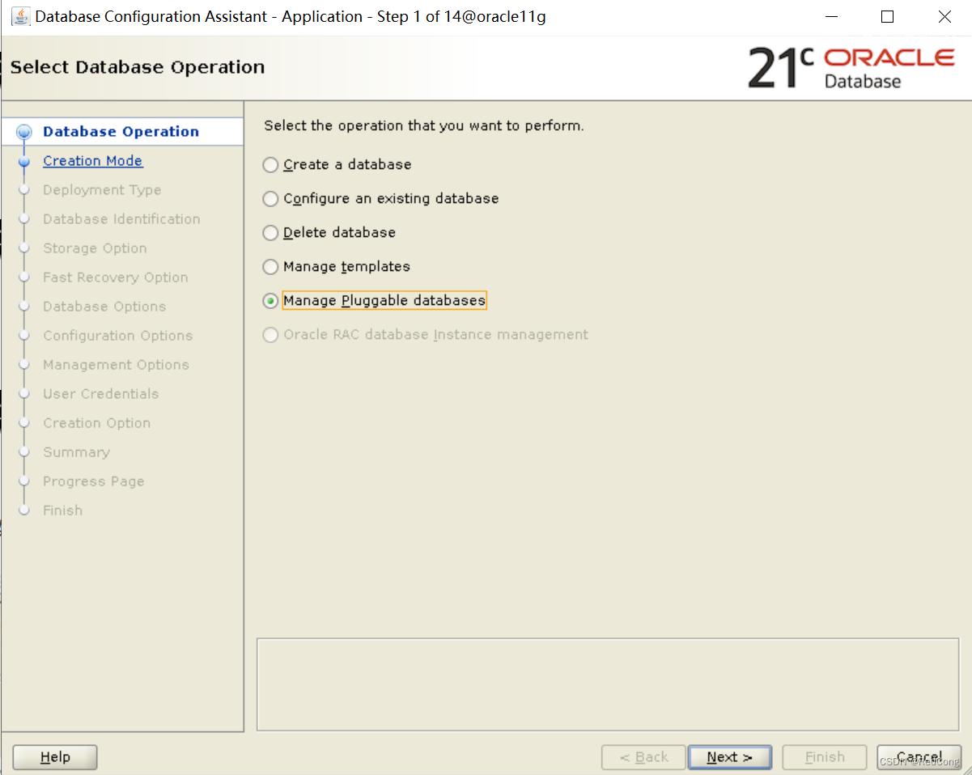Minimize the Database Configuration Assistant window
Viewport: 972px width, 775px height.
831,17
